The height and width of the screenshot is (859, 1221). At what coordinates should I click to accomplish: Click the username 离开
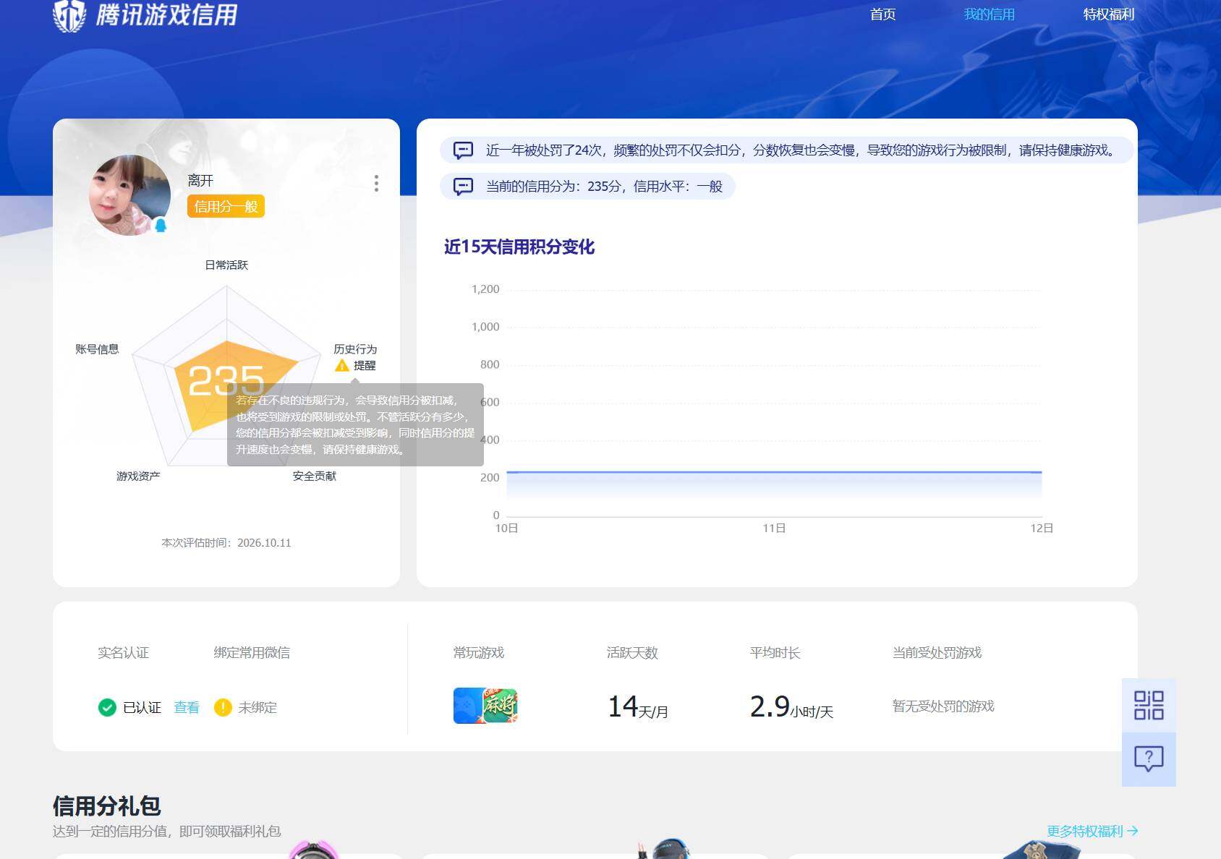(200, 181)
